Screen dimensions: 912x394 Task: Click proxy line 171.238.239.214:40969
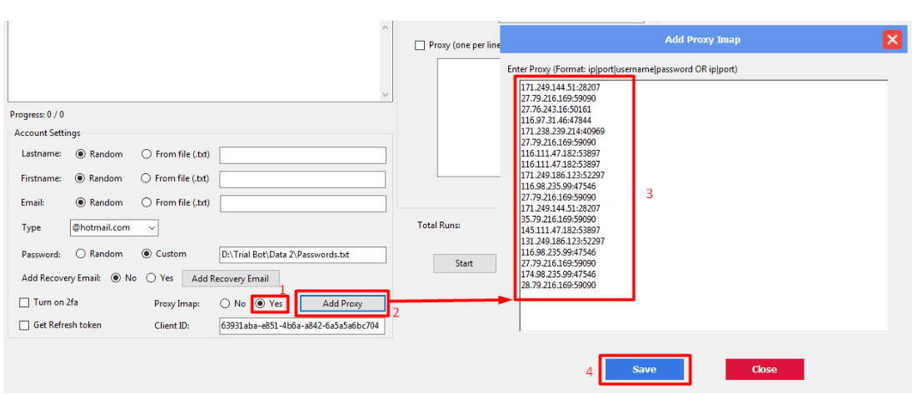click(563, 132)
